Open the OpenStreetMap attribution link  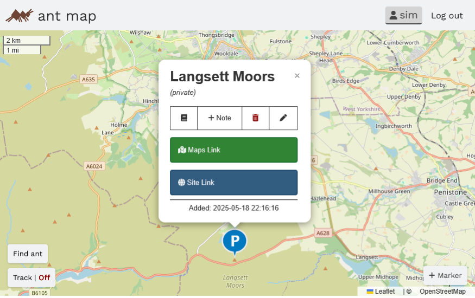442,291
